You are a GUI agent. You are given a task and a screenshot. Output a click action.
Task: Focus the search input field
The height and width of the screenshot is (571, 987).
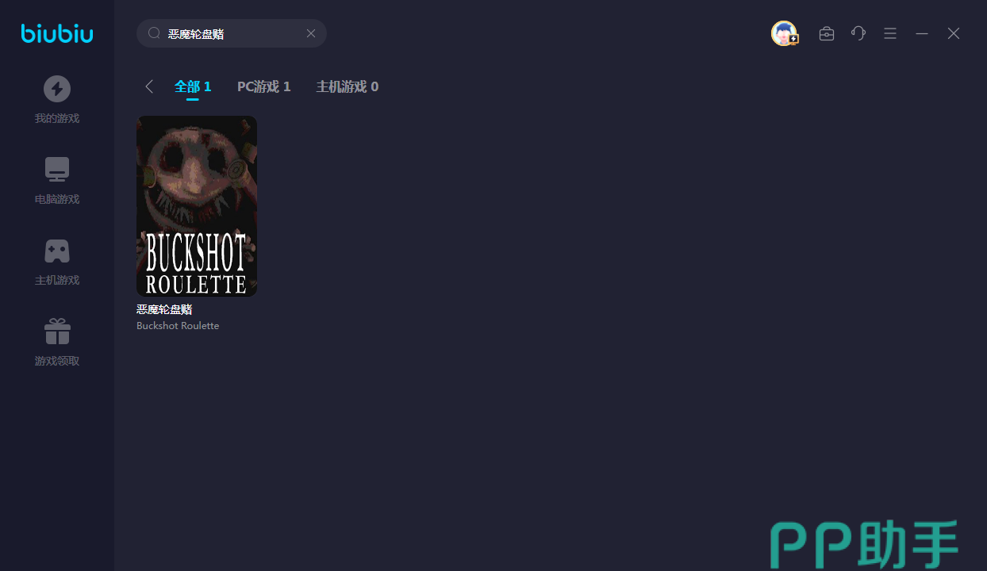(x=232, y=33)
